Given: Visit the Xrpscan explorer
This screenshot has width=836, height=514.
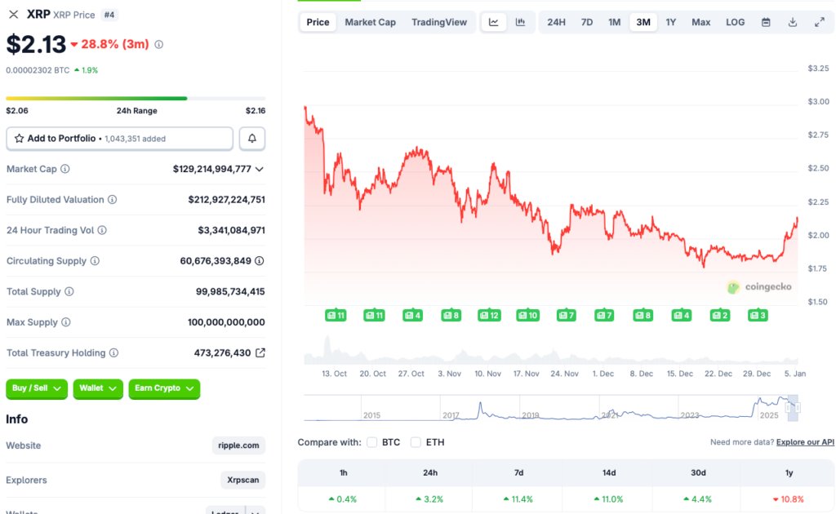Looking at the screenshot, I should (242, 481).
